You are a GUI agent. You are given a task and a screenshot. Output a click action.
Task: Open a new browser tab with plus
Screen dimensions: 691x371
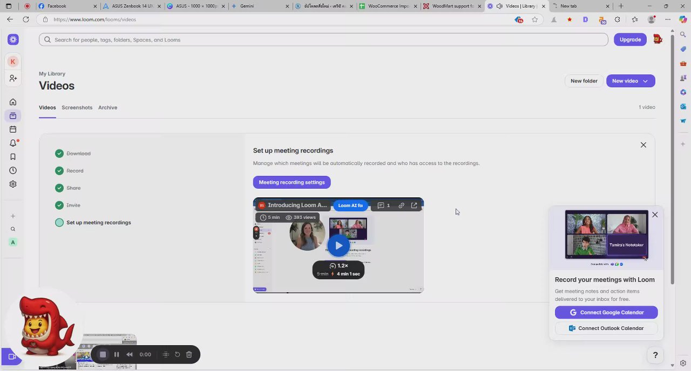pos(621,6)
